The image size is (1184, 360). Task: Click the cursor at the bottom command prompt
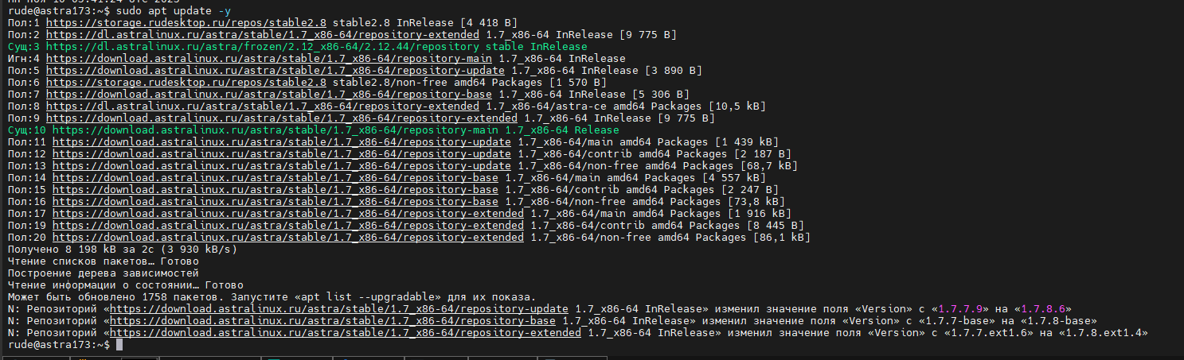[119, 345]
